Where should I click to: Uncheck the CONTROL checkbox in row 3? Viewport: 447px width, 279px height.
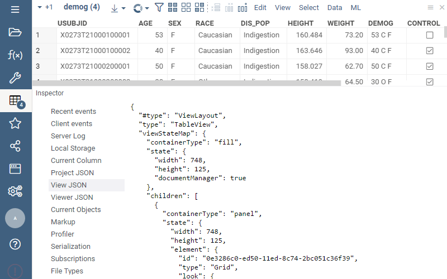coord(429,66)
